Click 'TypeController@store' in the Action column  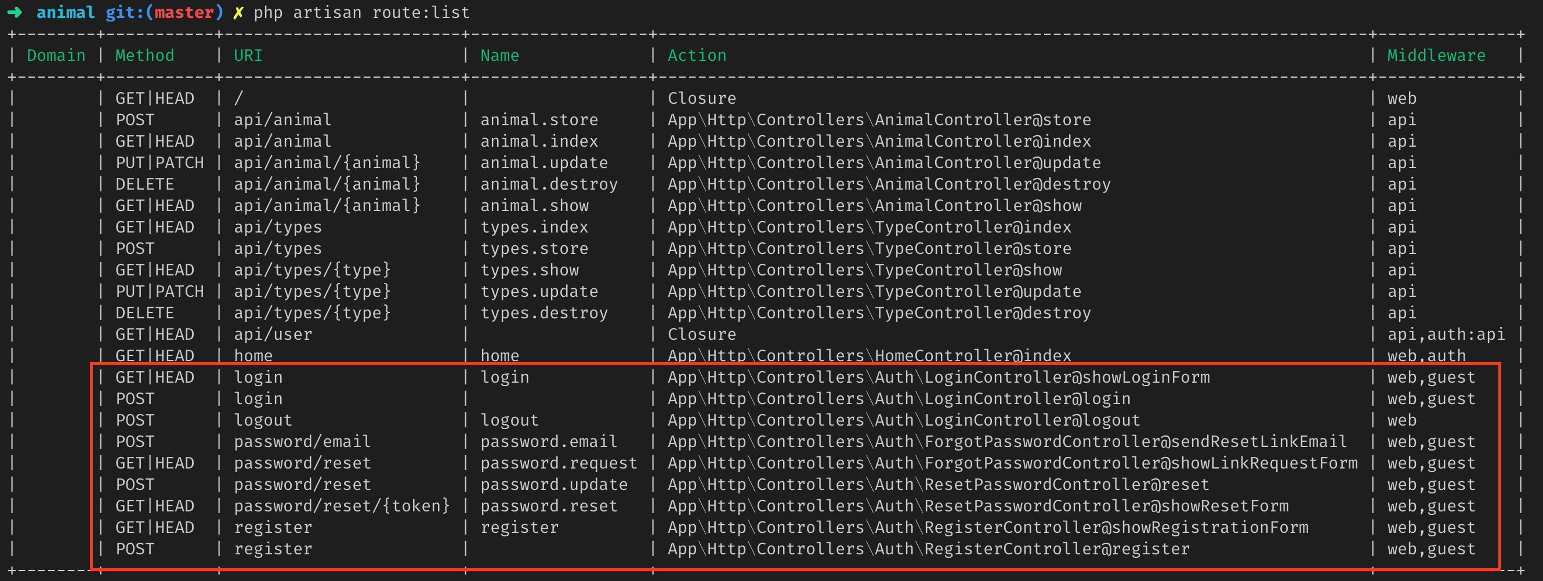(x=973, y=249)
